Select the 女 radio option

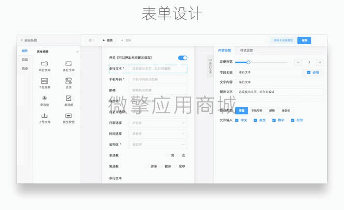(x=178, y=156)
